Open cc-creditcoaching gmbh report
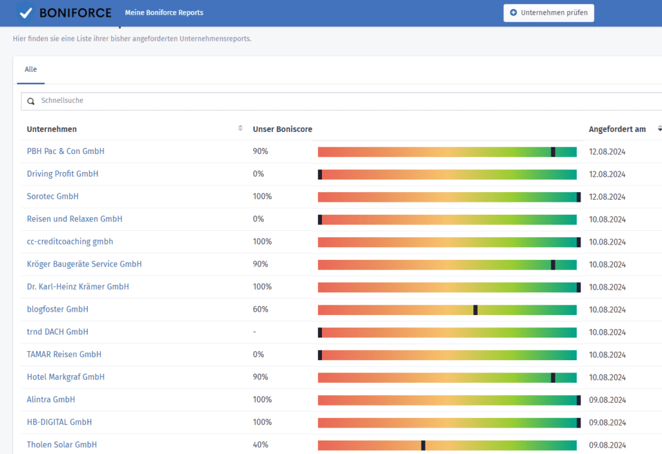The width and height of the screenshot is (662, 454). click(x=70, y=242)
